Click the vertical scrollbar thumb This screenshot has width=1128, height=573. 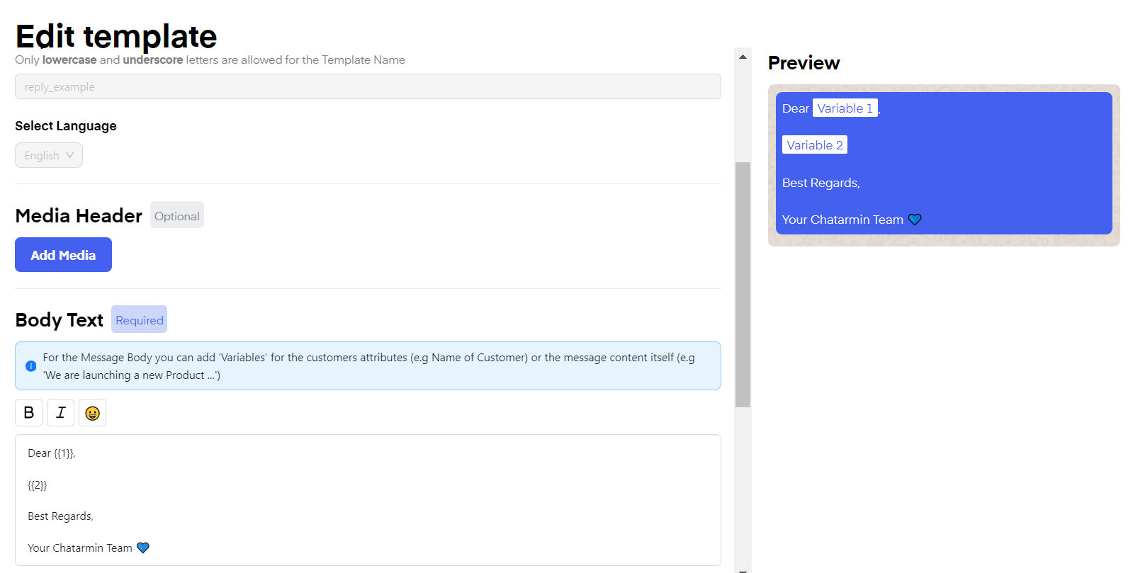743,283
